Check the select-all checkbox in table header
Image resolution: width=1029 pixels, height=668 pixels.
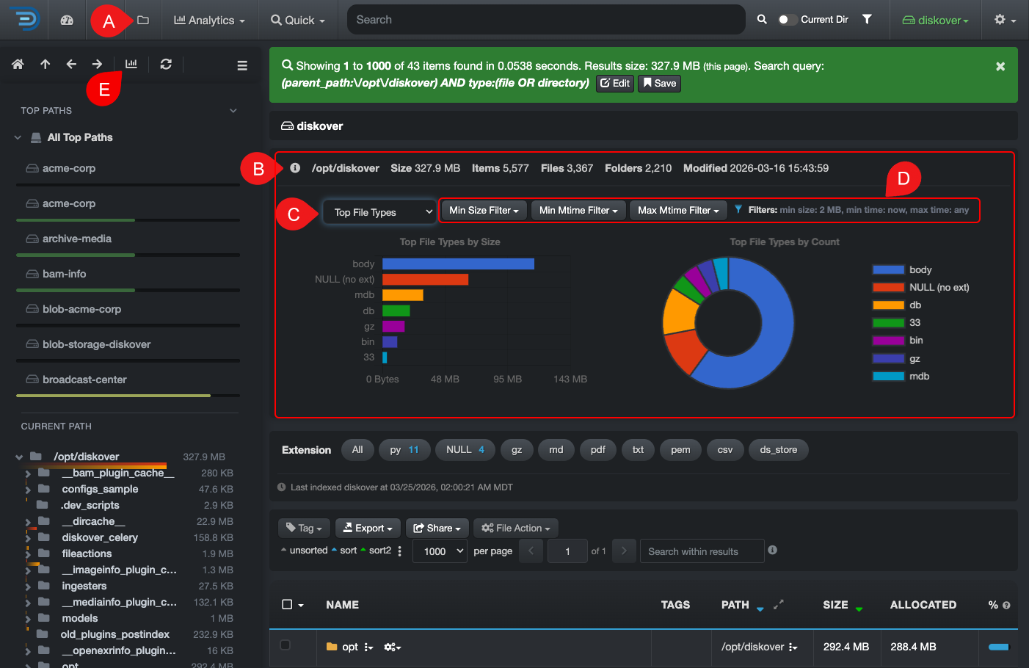tap(287, 604)
